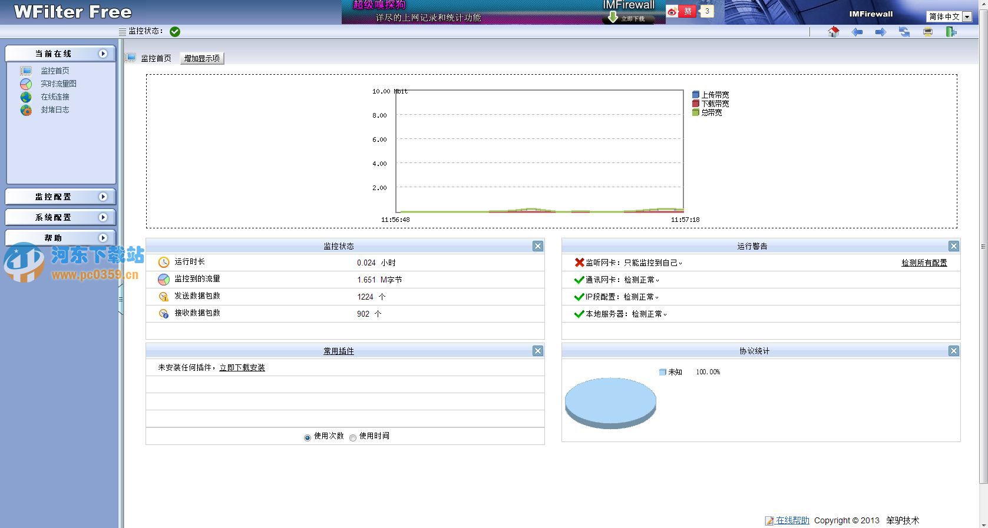988x528 pixels.
Task: Open 监控首页 in the sidebar
Action: 55,71
